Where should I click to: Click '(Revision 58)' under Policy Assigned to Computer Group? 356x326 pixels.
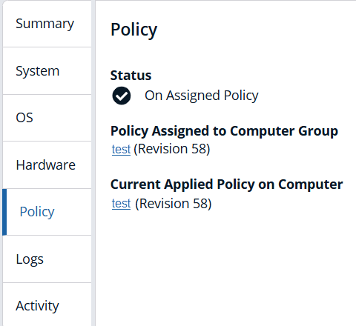(172, 149)
